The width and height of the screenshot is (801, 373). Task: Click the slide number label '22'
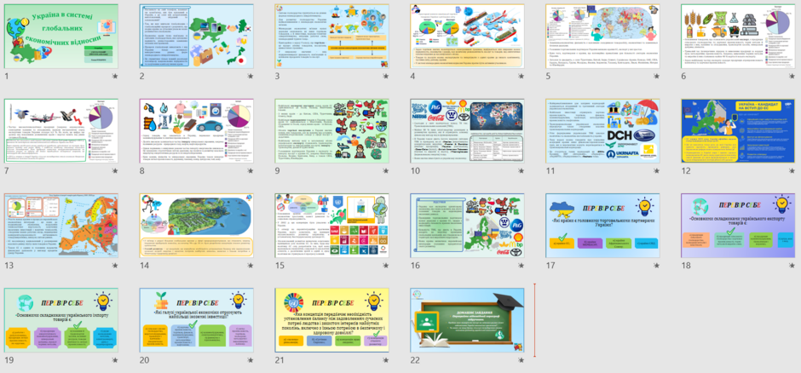pyautogui.click(x=415, y=360)
